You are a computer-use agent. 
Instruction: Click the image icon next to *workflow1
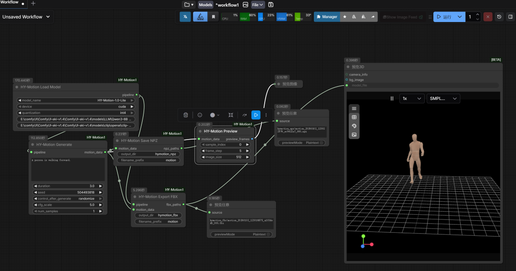(x=246, y=5)
